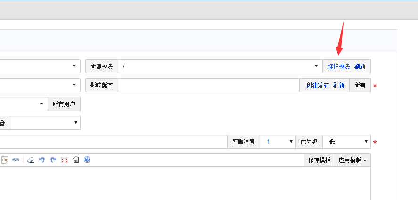
Task: Expand the 所属模块 dropdown
Action: [220, 66]
